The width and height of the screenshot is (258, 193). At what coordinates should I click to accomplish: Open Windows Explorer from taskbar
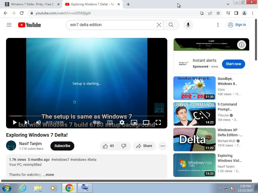pos(38,188)
